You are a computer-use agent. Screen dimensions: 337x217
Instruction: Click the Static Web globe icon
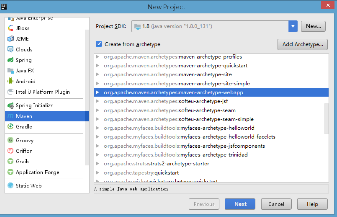10,186
